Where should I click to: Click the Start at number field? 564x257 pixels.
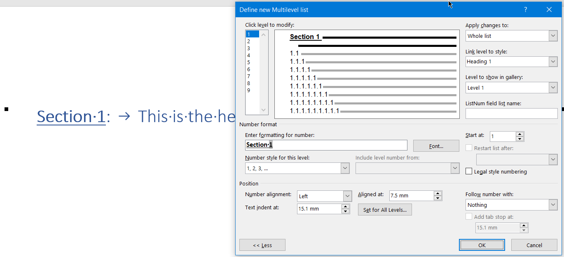pos(503,137)
